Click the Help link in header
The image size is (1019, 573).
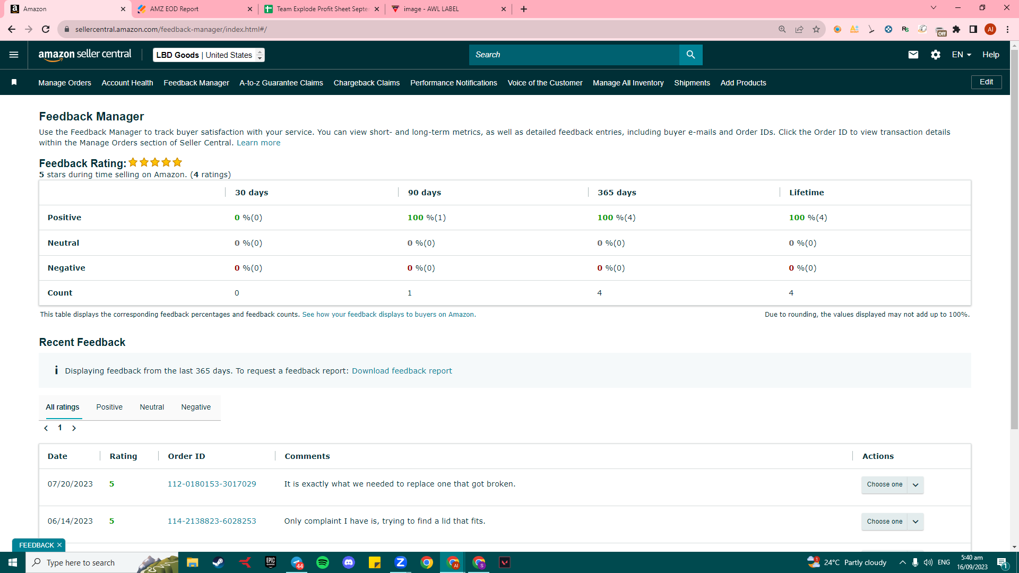pos(990,55)
